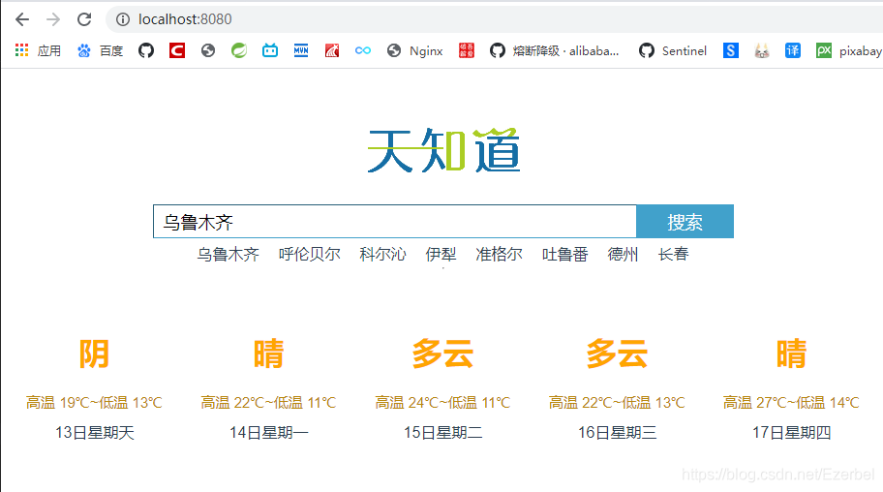Click the browser forward arrow
The height and width of the screenshot is (492, 883).
pyautogui.click(x=53, y=19)
